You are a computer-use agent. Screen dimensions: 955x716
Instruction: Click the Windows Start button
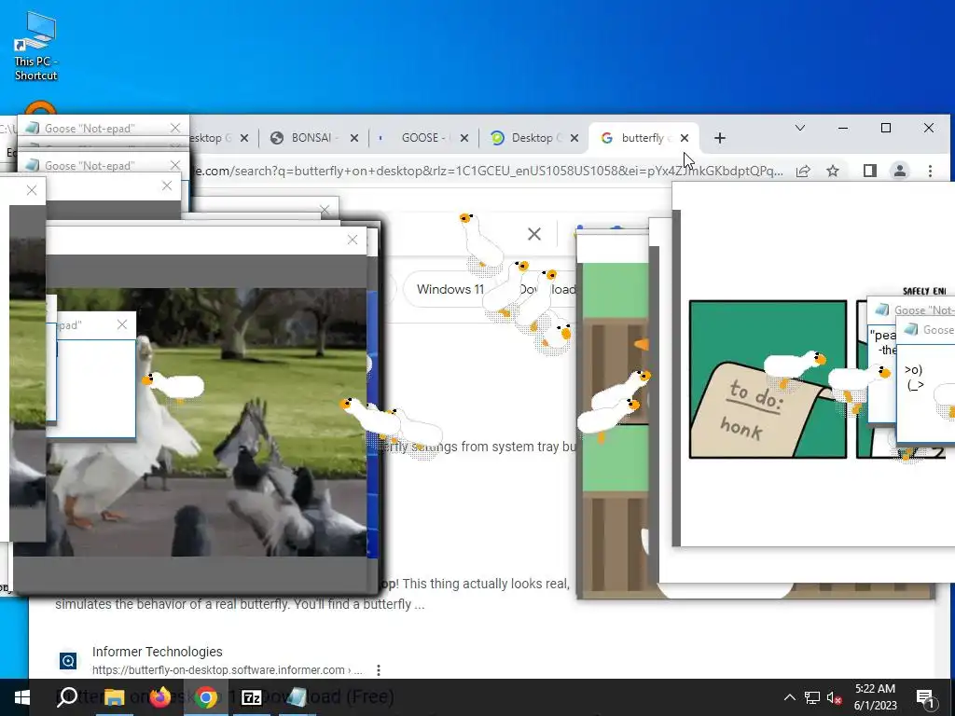[22, 697]
